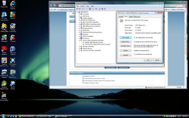The width and height of the screenshot is (189, 118).
Task: Open the Page dropdown in Internet Explorer
Action: pyautogui.click(x=173, y=9)
